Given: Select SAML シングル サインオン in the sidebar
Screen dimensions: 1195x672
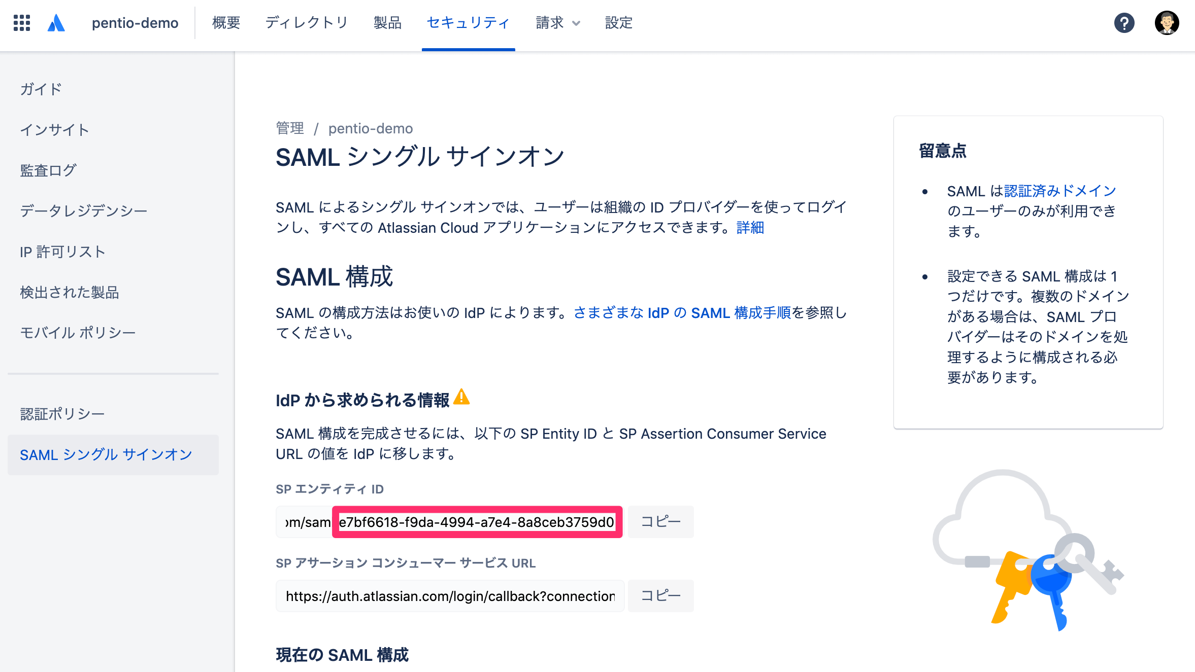Looking at the screenshot, I should click(x=113, y=454).
